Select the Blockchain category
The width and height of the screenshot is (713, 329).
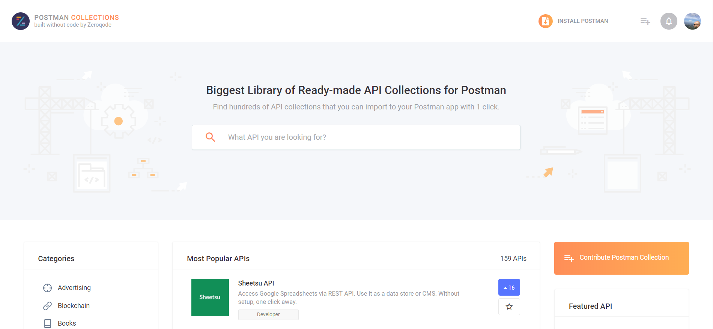(74, 306)
